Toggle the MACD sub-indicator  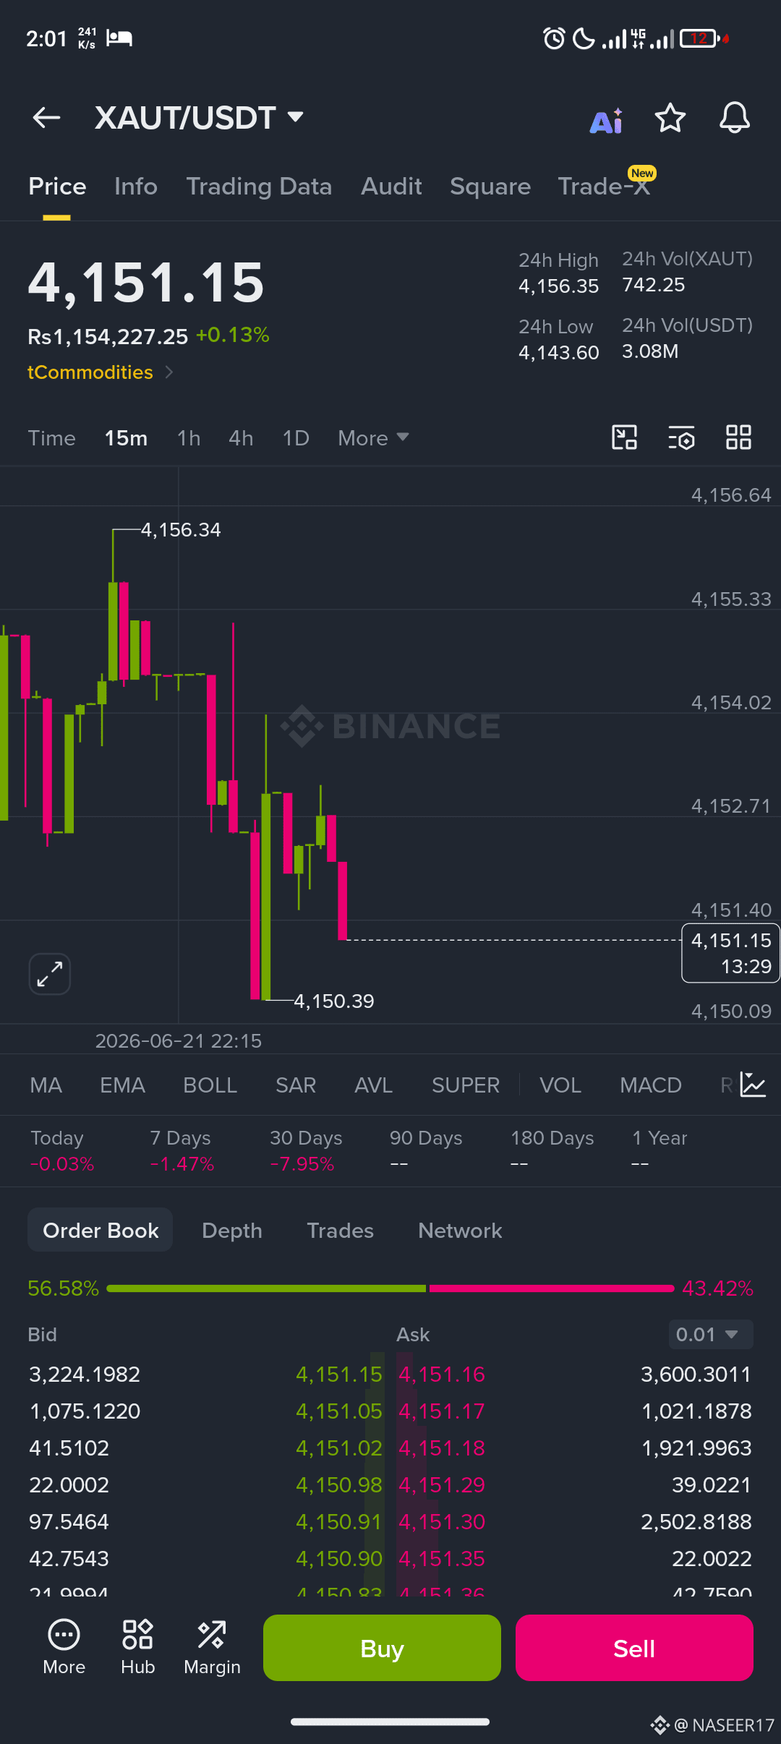[651, 1085]
